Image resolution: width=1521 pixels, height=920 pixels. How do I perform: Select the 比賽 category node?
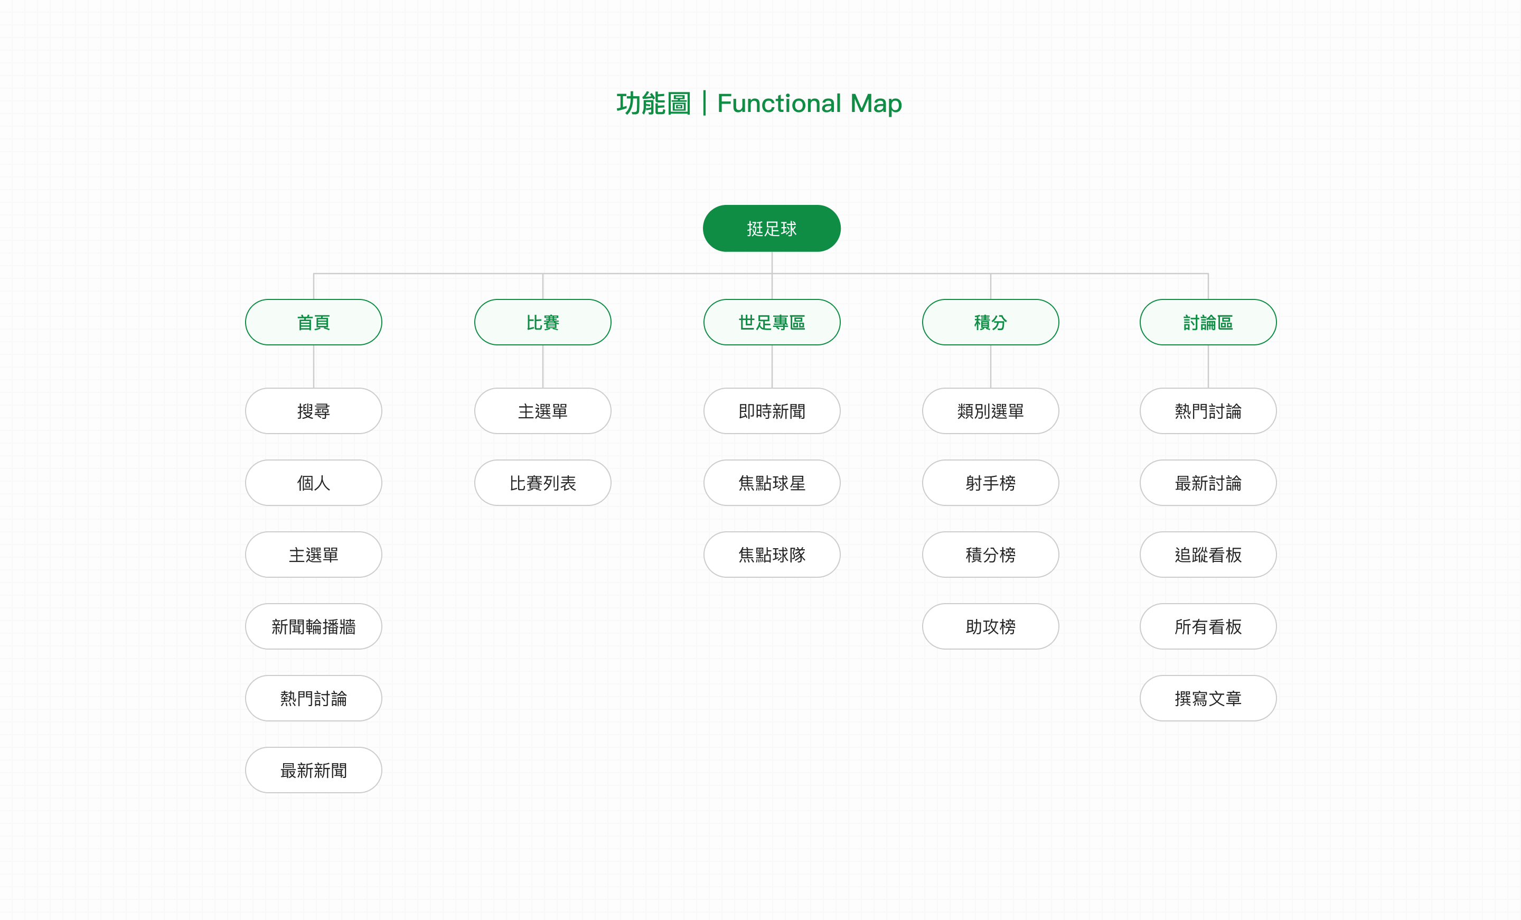click(542, 322)
